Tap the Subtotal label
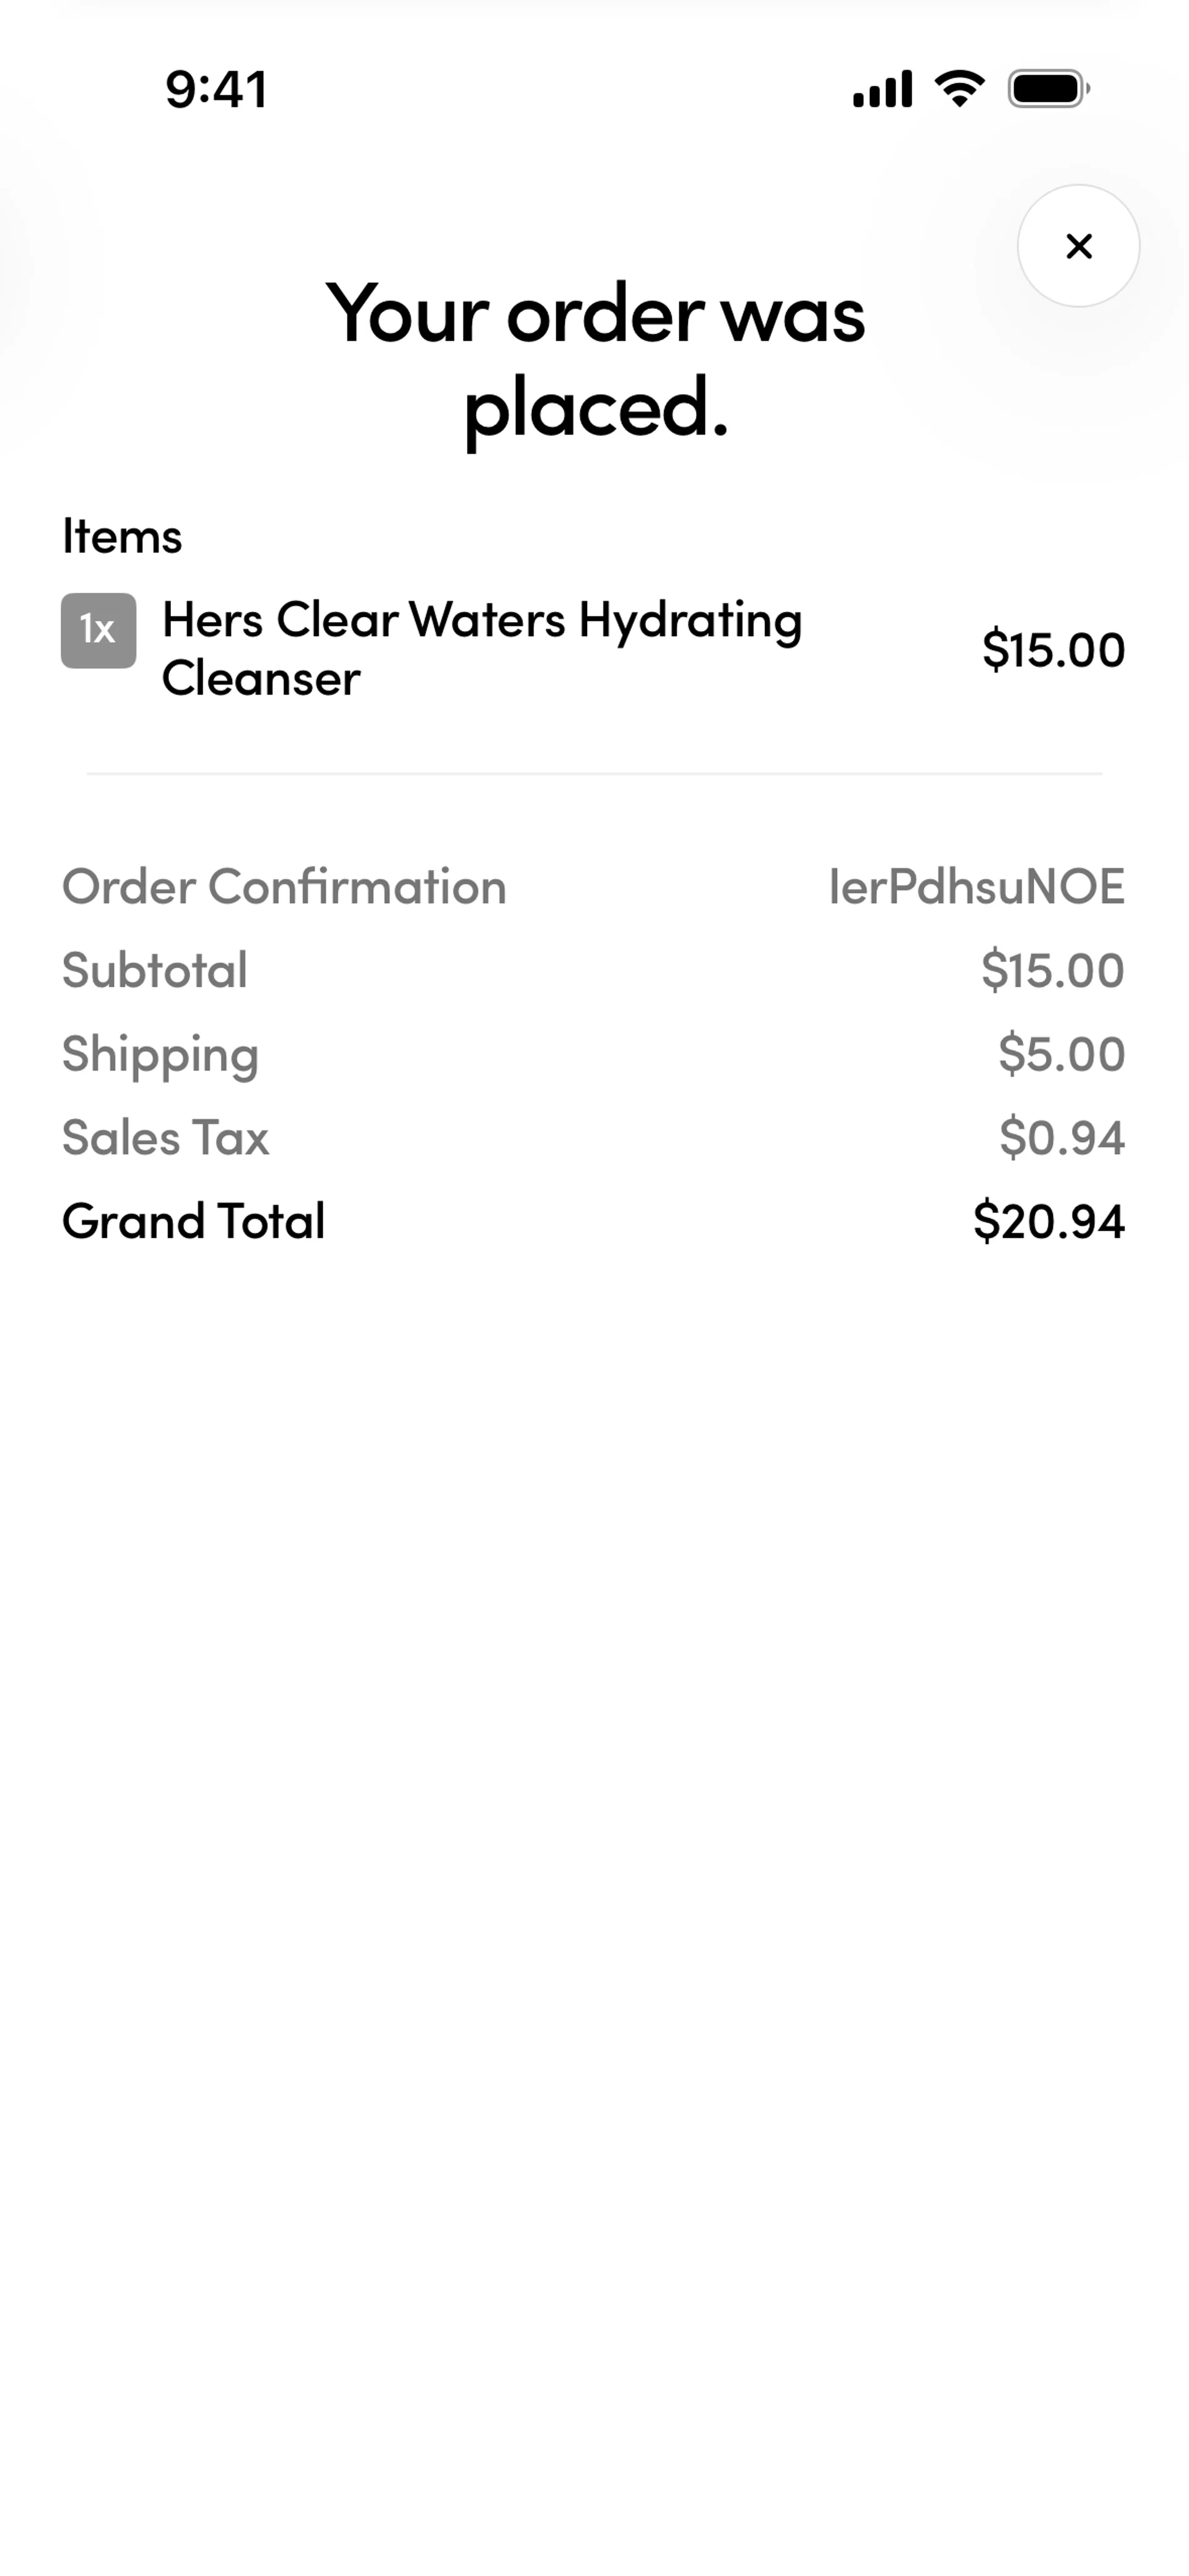 click(154, 970)
